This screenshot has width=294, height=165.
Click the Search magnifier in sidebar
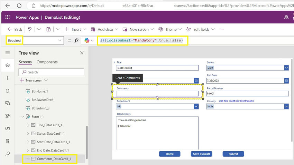8,154
